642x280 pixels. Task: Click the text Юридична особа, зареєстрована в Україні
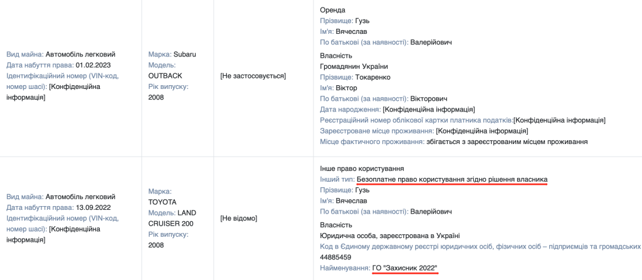pyautogui.click(x=390, y=236)
